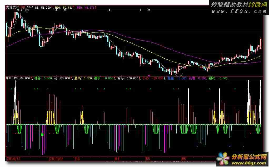Jump to the 03 month marker
This screenshot has height=167, width=269.
(78, 159)
